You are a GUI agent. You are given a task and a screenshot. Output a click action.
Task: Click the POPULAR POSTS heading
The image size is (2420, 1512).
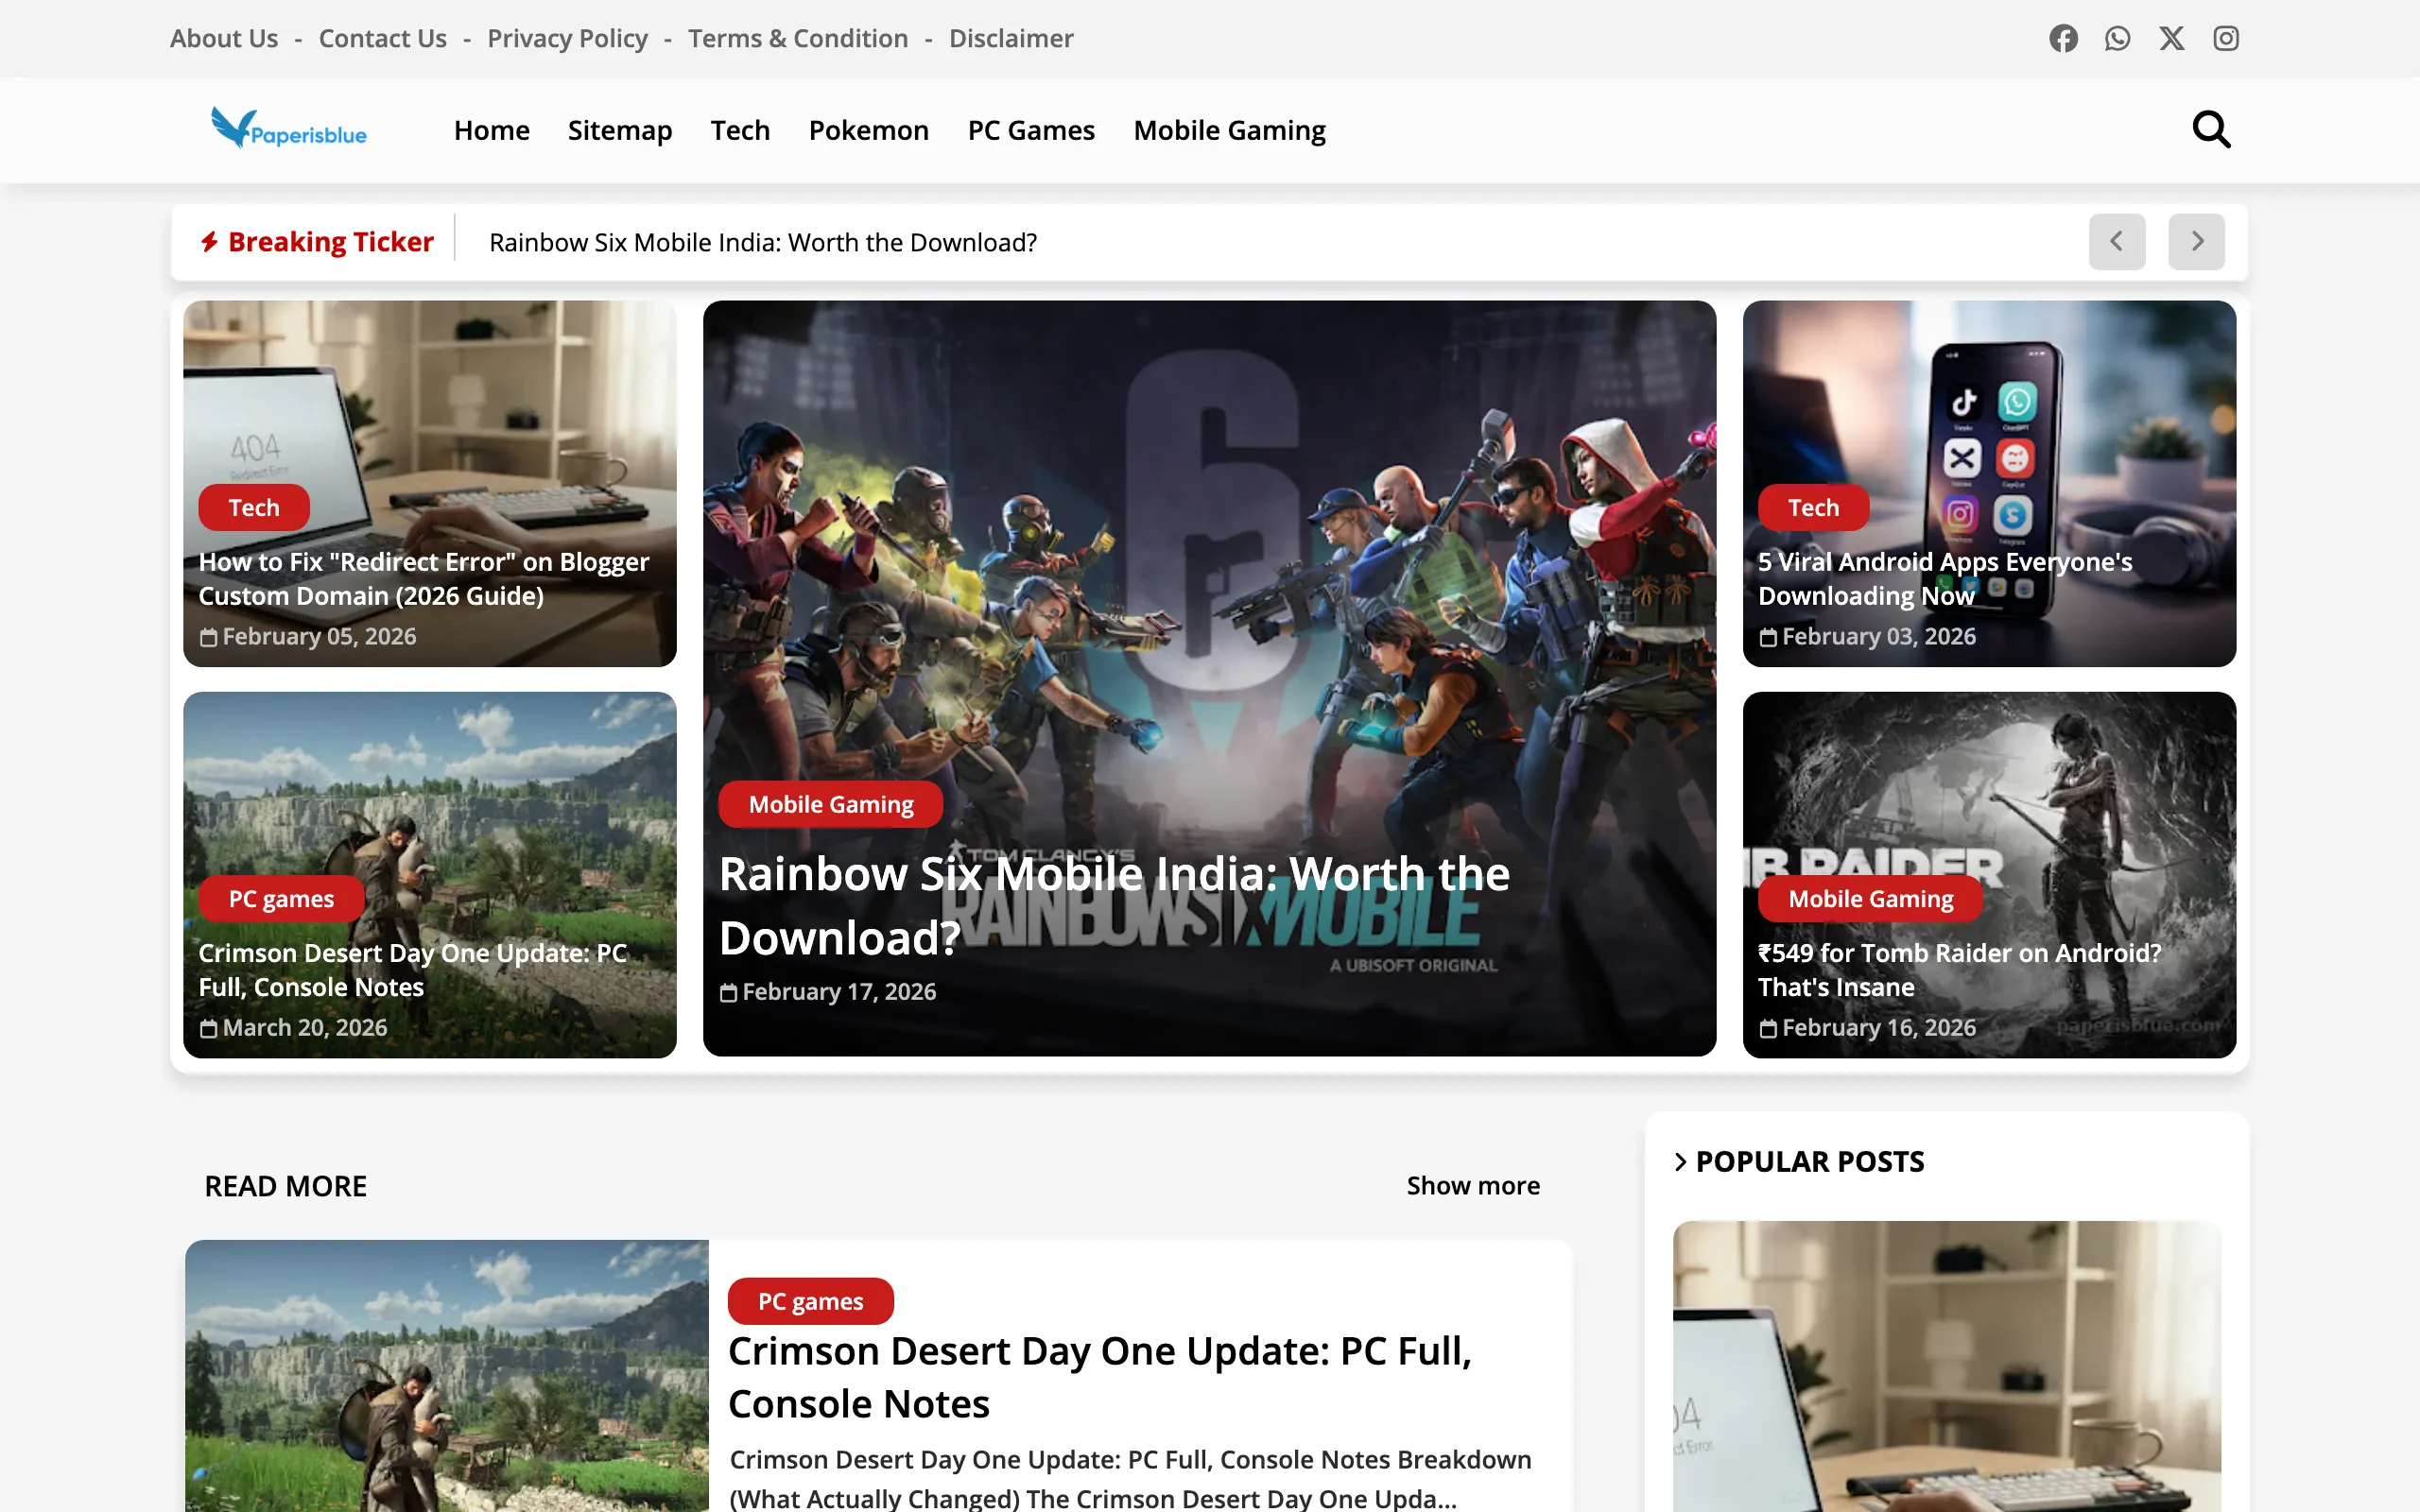pyautogui.click(x=1809, y=1161)
